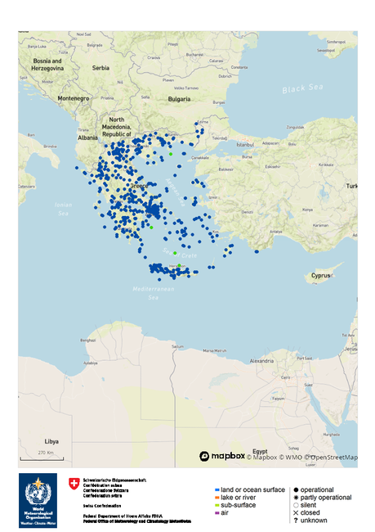The width and height of the screenshot is (375, 532).
Task: Click the World Meteorological Organization logo
Action: pyautogui.click(x=38, y=500)
